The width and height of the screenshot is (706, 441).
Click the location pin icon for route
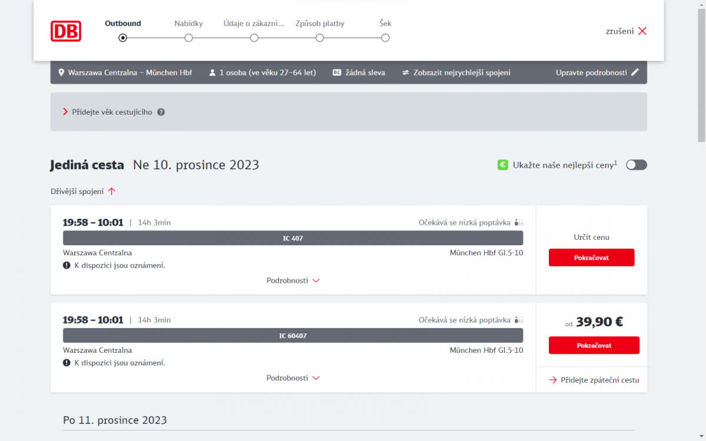coord(61,73)
